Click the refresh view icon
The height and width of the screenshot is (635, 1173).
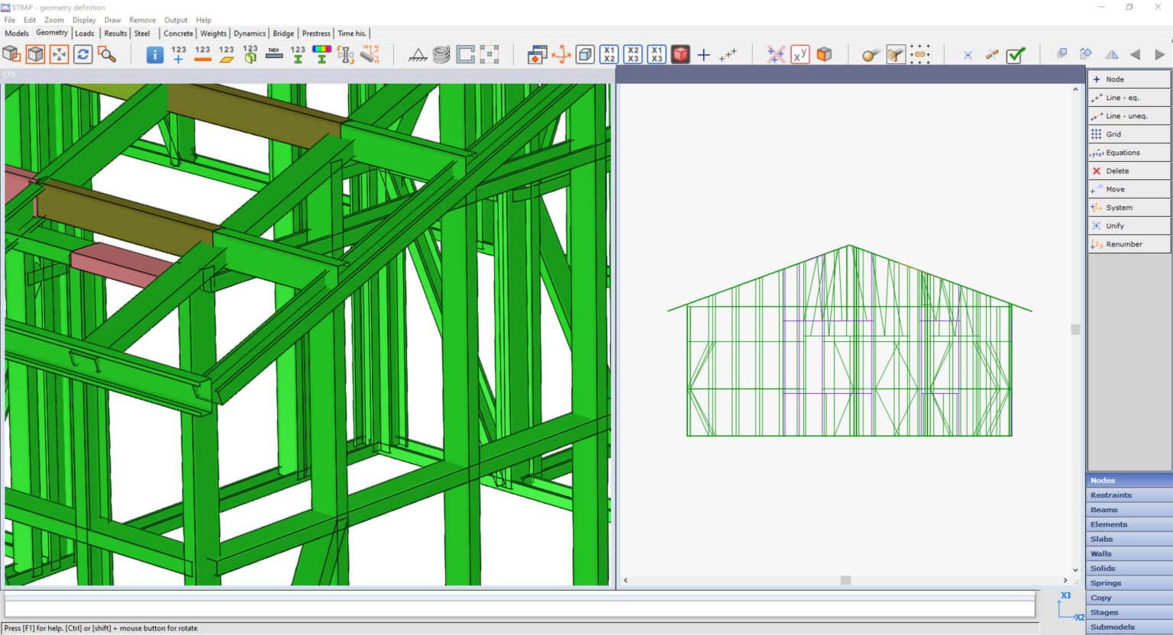(x=82, y=54)
